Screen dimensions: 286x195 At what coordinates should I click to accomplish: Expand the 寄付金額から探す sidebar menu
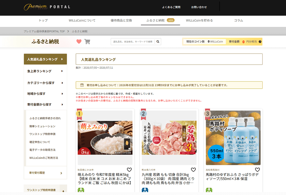click(45, 104)
